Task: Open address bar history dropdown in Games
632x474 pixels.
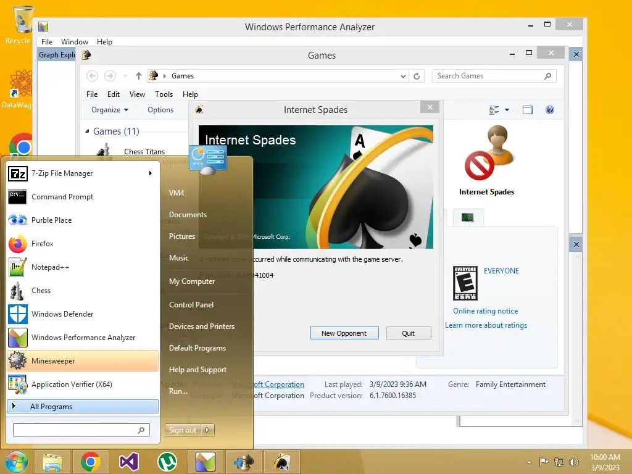Action: coord(403,76)
